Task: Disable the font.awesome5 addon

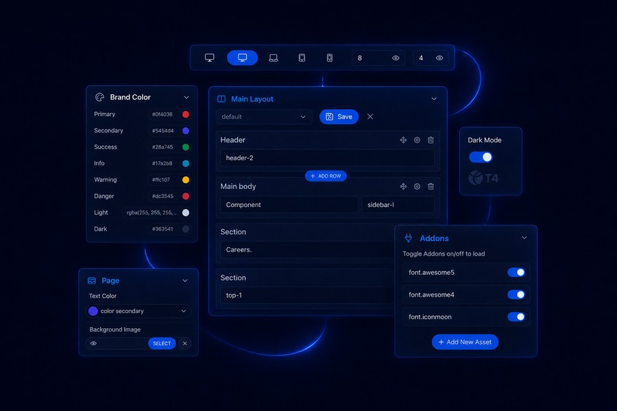Action: click(516, 272)
